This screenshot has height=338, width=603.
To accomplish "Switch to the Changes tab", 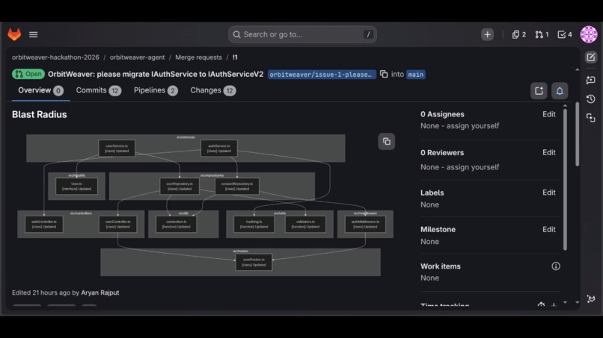I will click(213, 90).
